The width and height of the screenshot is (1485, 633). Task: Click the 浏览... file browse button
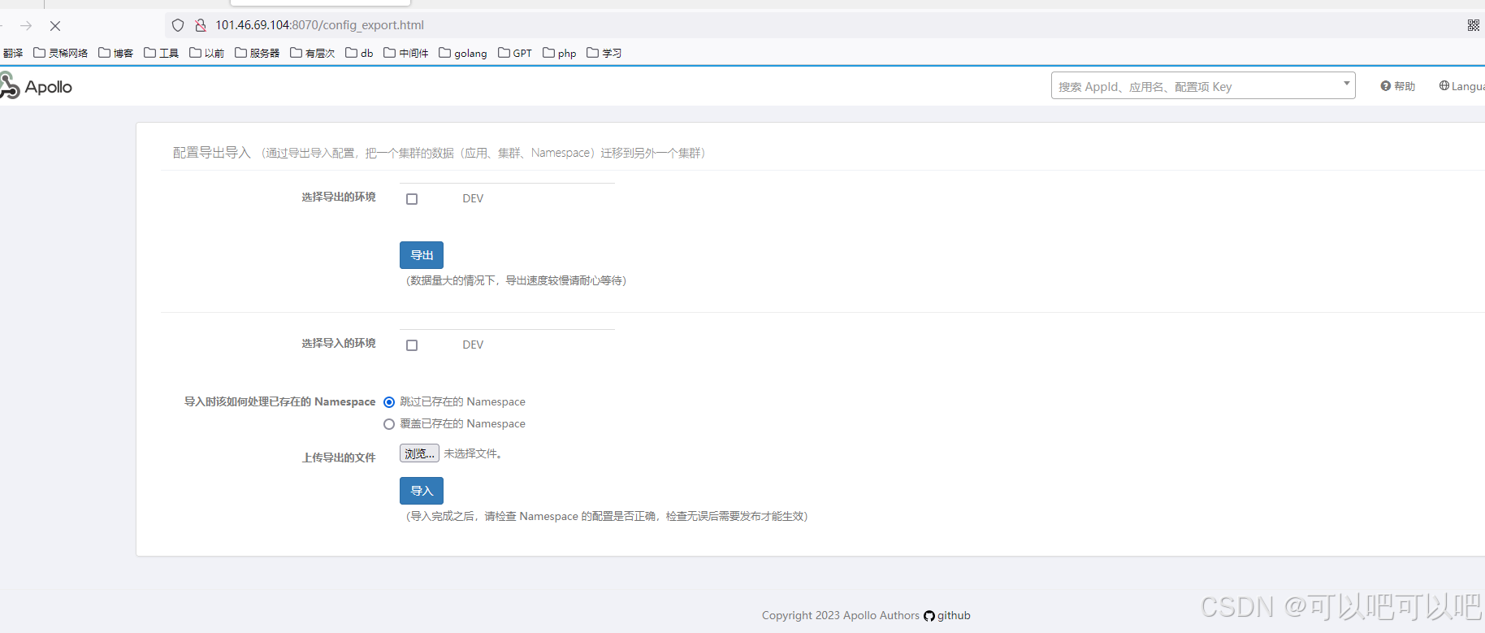point(419,453)
